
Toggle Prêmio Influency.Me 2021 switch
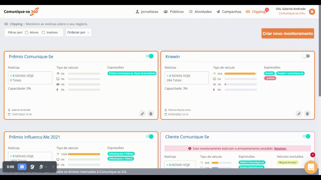point(150,136)
